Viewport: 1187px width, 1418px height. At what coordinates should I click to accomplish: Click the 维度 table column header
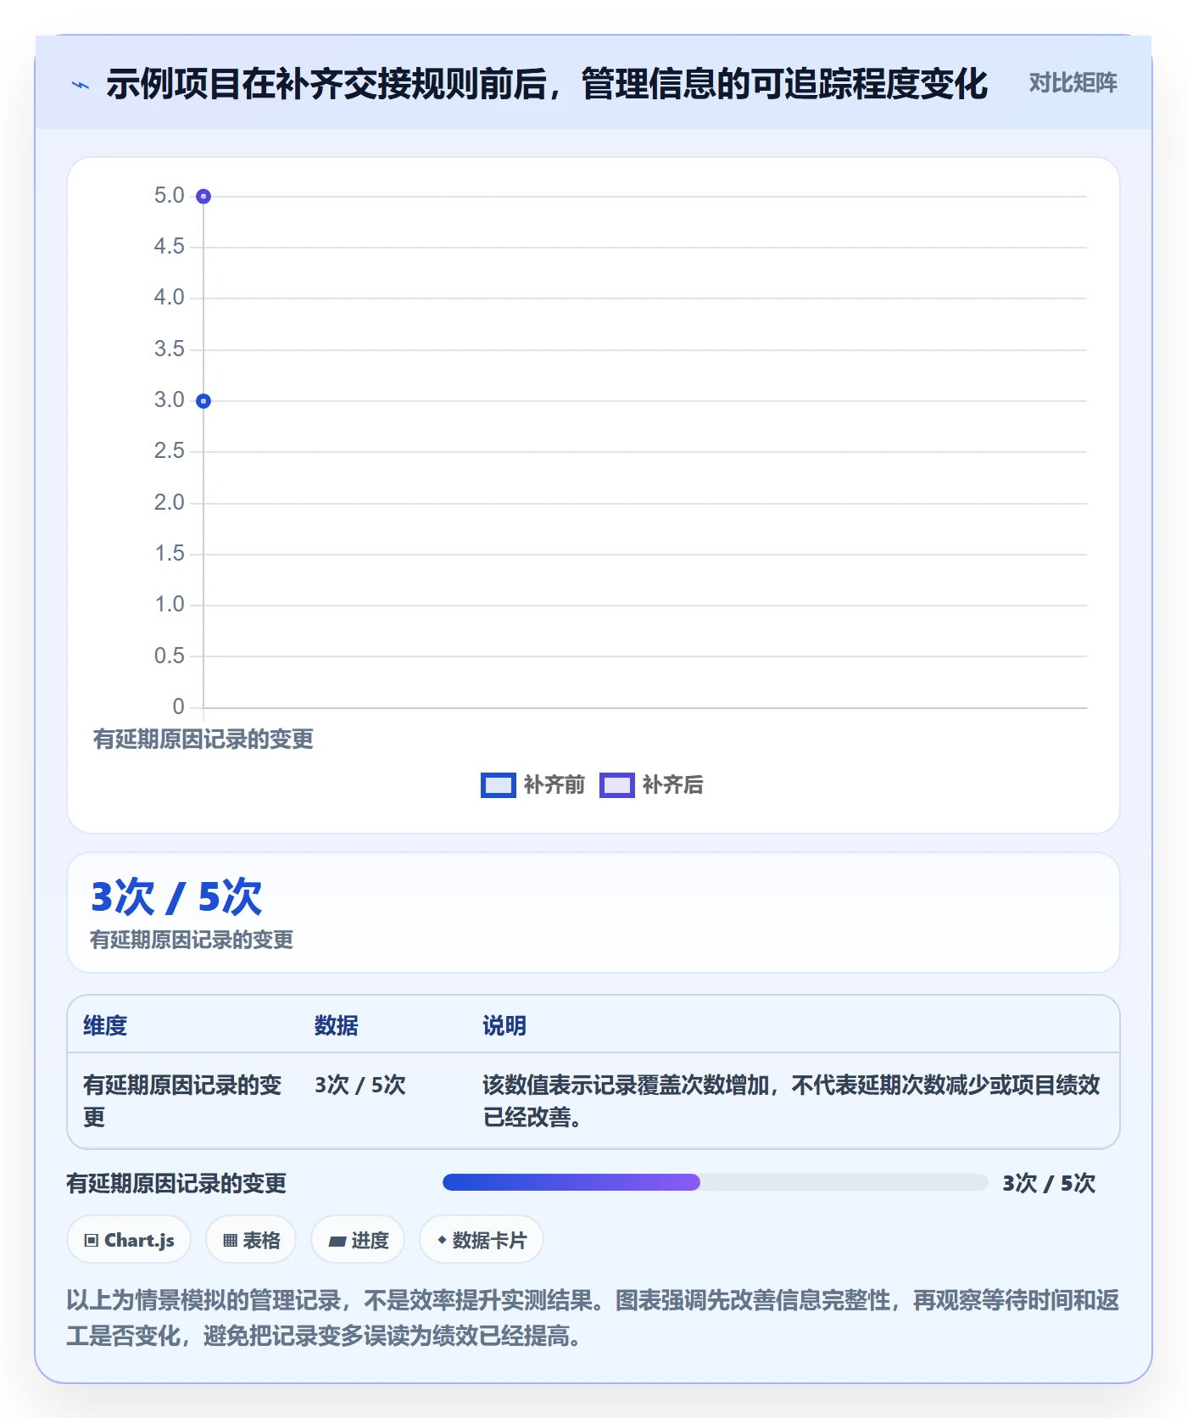click(x=105, y=1025)
